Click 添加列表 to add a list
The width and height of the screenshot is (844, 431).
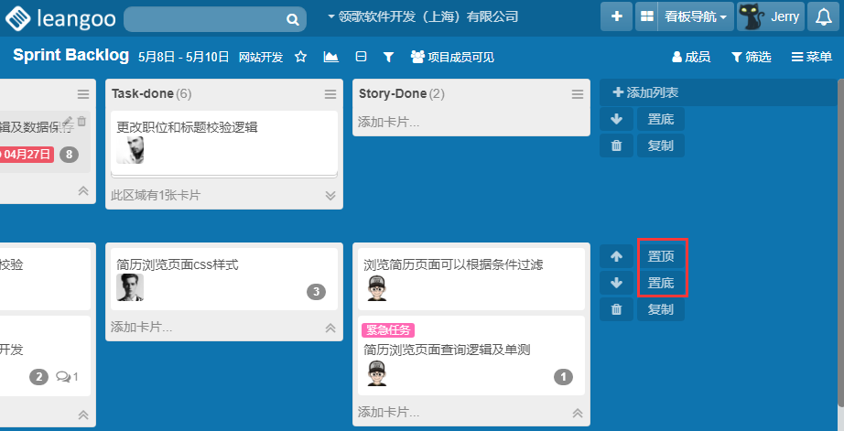point(645,92)
